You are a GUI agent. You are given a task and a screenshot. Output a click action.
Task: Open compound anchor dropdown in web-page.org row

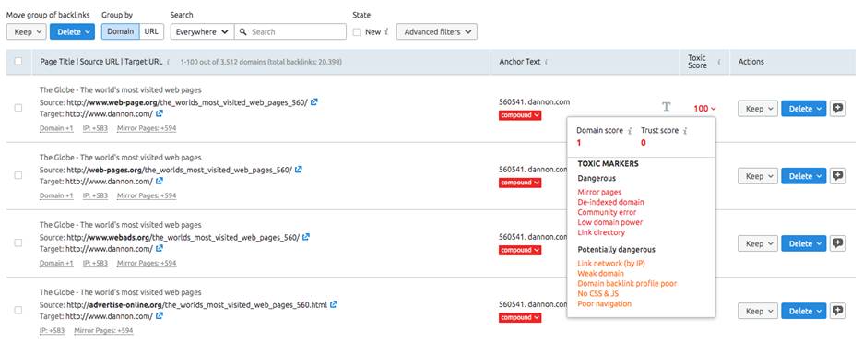(520, 115)
